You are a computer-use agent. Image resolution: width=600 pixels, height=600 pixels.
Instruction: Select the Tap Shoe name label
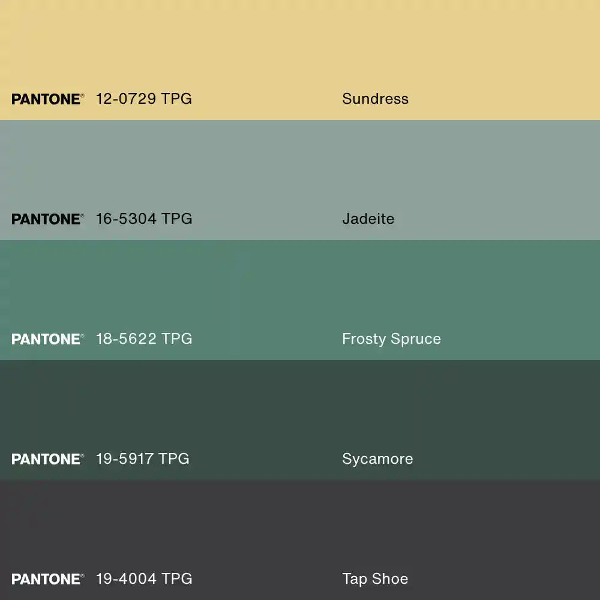(x=375, y=579)
